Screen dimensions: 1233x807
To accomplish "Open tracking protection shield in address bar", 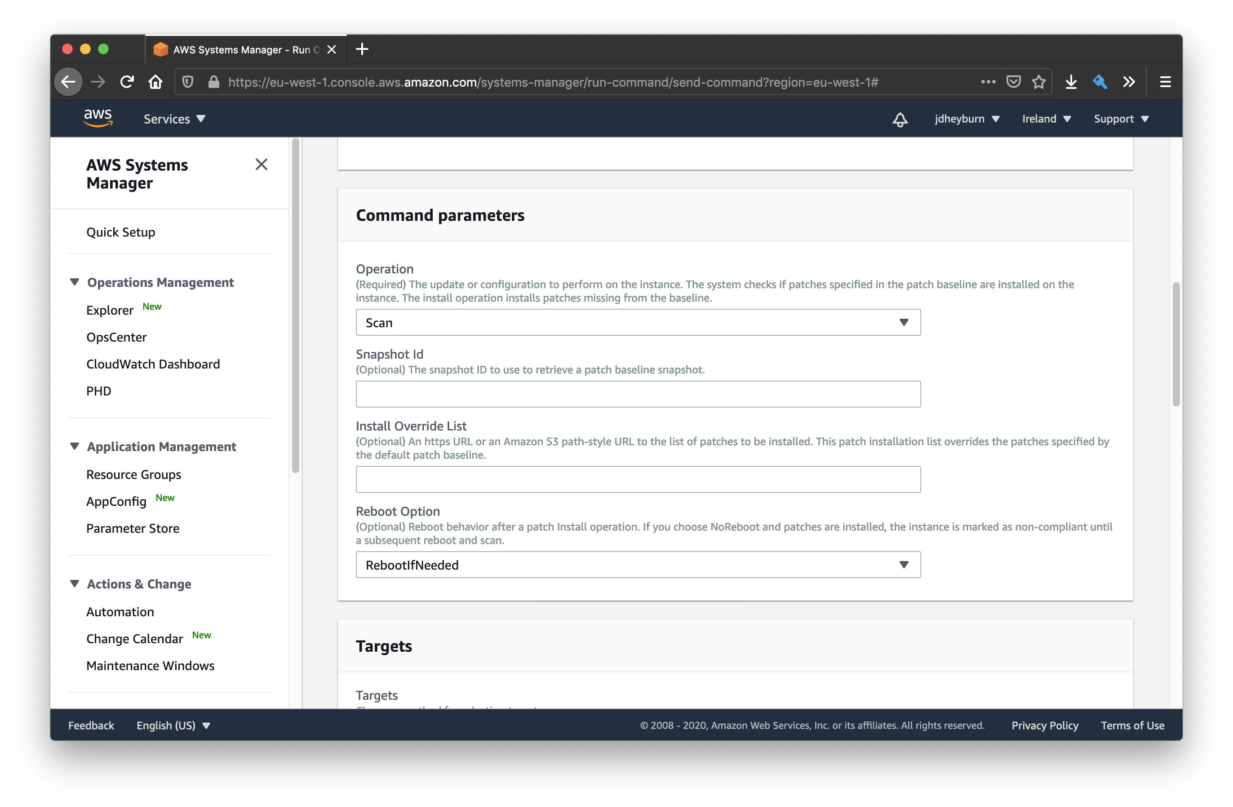I will point(188,82).
